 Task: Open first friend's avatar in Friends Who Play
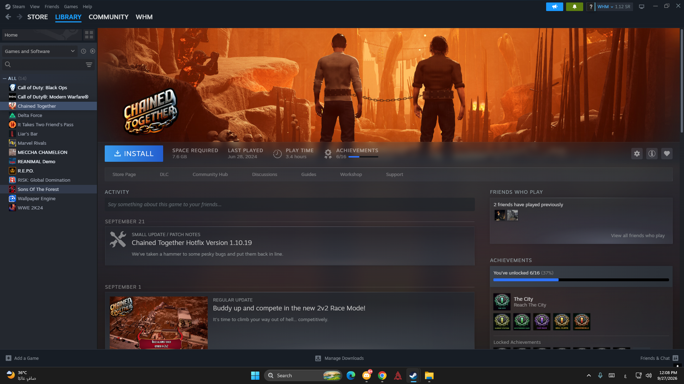tap(500, 215)
